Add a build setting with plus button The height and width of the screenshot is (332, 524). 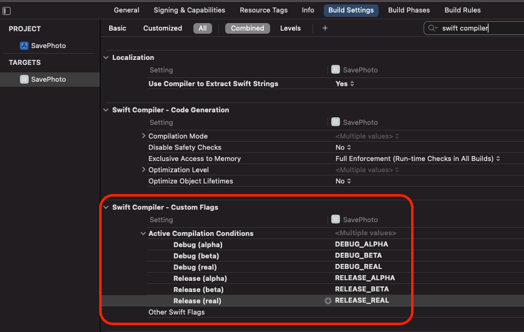325,29
